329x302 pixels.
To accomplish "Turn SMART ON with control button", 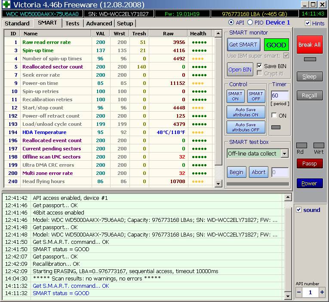I will tap(235, 96).
